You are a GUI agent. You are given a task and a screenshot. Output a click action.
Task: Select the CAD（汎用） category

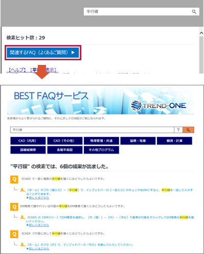click(x=28, y=141)
